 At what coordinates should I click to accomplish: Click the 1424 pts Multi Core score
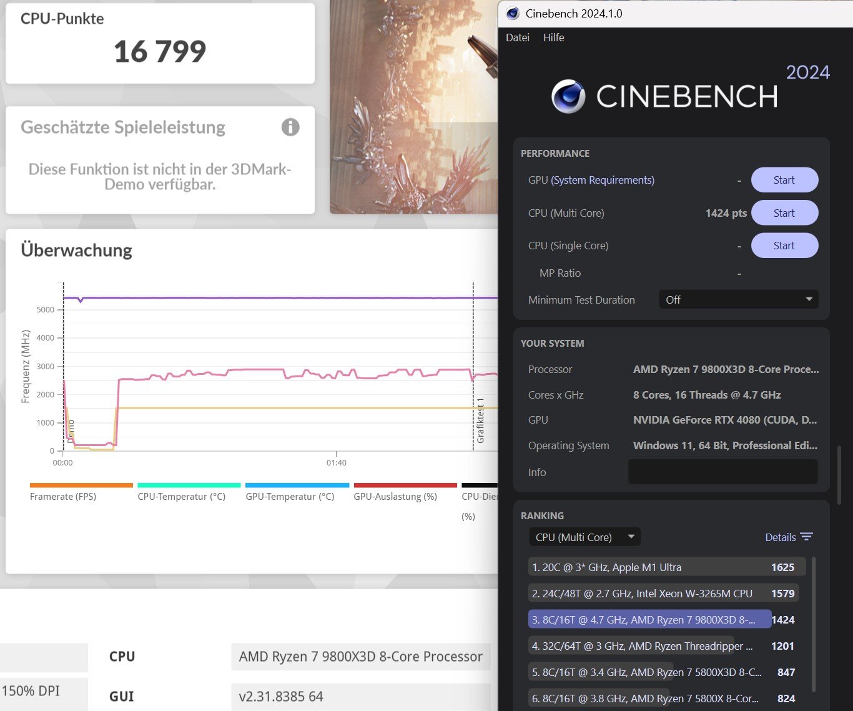(x=726, y=213)
